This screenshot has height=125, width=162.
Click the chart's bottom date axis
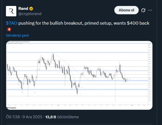point(78,106)
